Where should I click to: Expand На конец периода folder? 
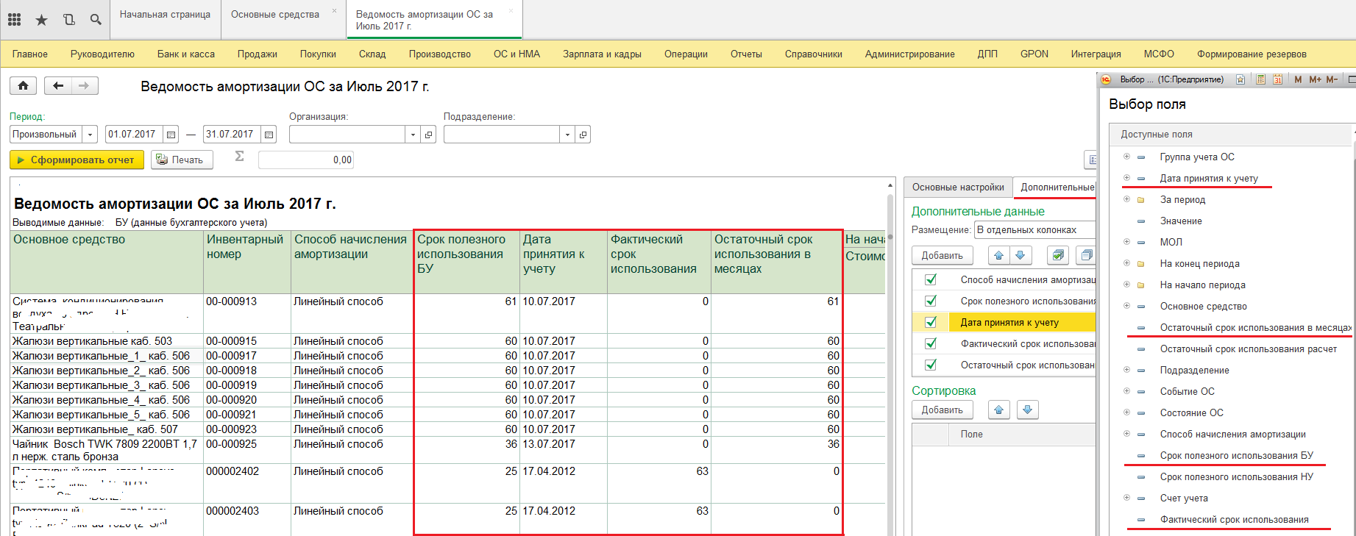(1126, 262)
